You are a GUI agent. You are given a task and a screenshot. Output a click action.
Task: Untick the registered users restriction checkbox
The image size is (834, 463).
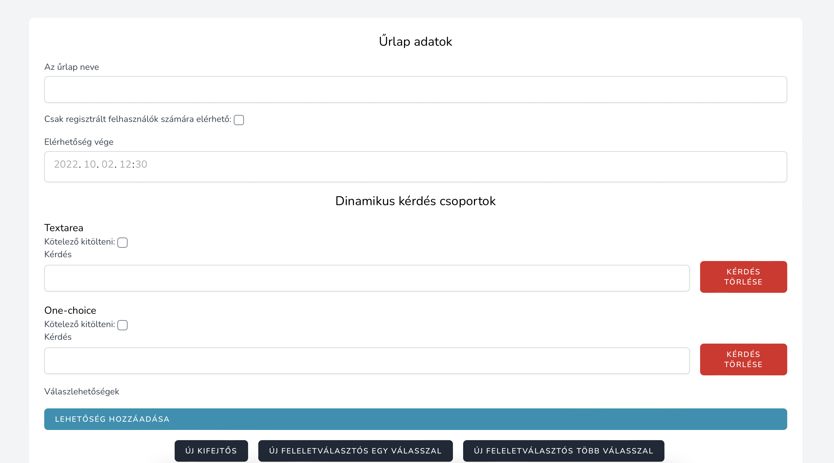239,120
